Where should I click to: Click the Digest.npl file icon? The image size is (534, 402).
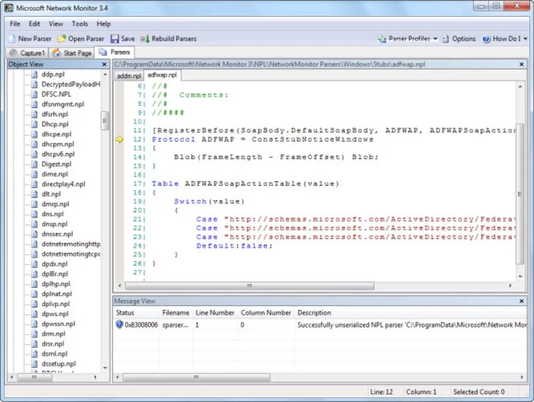click(35, 164)
